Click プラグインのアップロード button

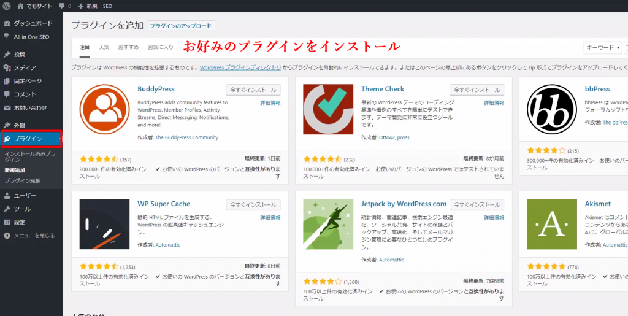(181, 26)
